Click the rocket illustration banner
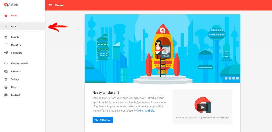272x132 pixels. point(163,49)
